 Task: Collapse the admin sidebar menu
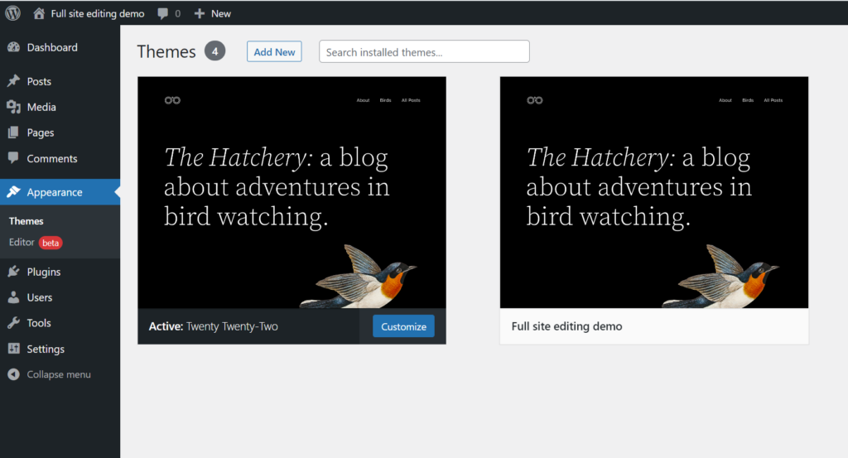coord(60,374)
